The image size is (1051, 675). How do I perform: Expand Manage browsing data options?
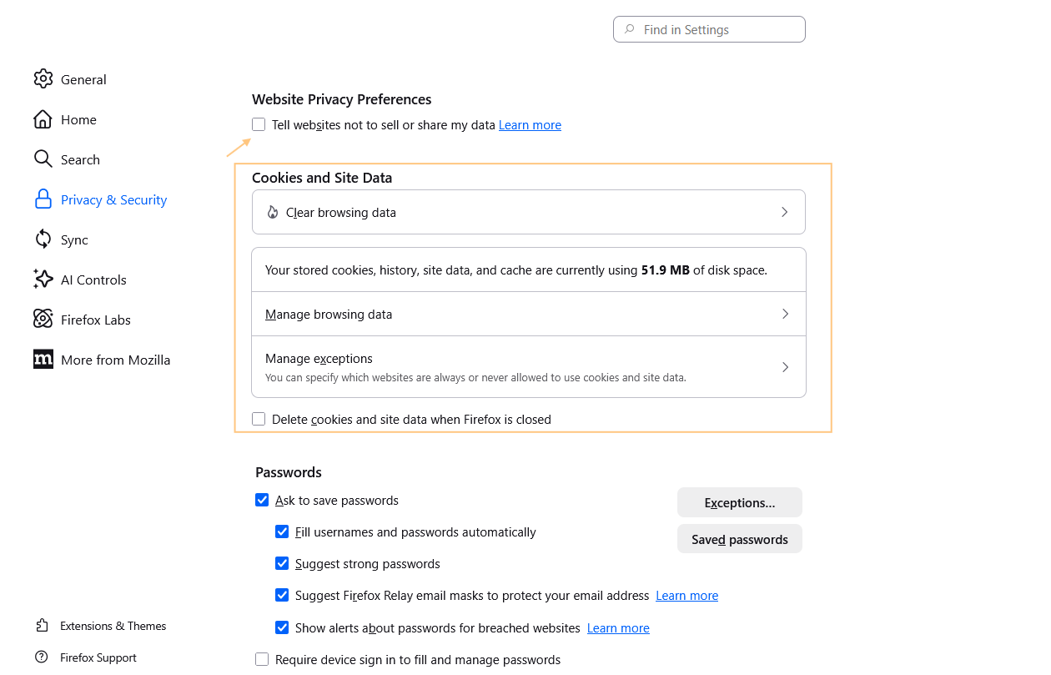point(528,314)
